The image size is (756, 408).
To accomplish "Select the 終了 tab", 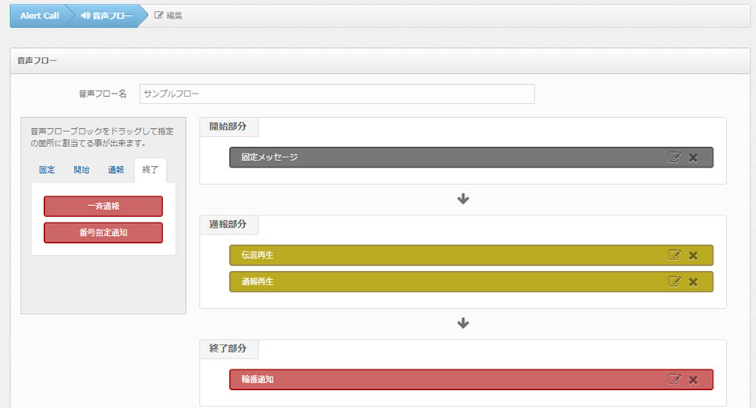I will point(150,170).
